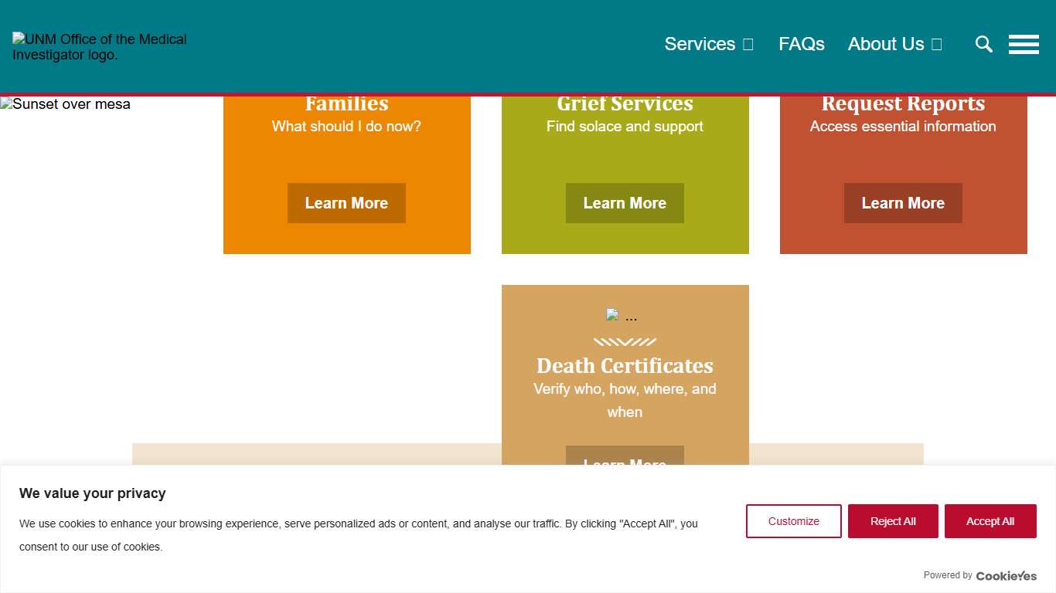The image size is (1056, 593).
Task: Click the UNM Office of Medical Investigator logo
Action: [100, 47]
